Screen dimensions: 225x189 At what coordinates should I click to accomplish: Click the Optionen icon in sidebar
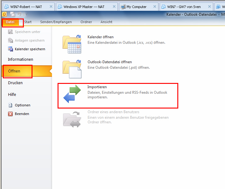[x=10, y=105]
